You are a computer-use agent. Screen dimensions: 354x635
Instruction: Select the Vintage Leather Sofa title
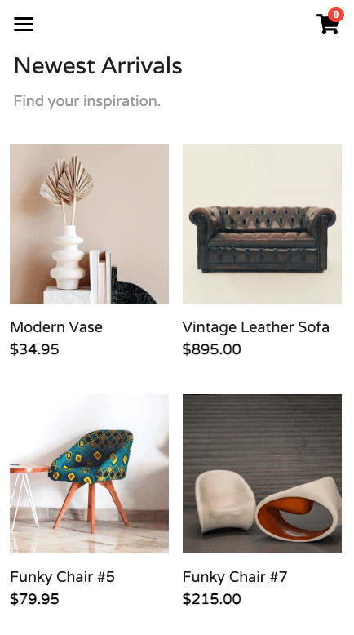[x=255, y=327]
